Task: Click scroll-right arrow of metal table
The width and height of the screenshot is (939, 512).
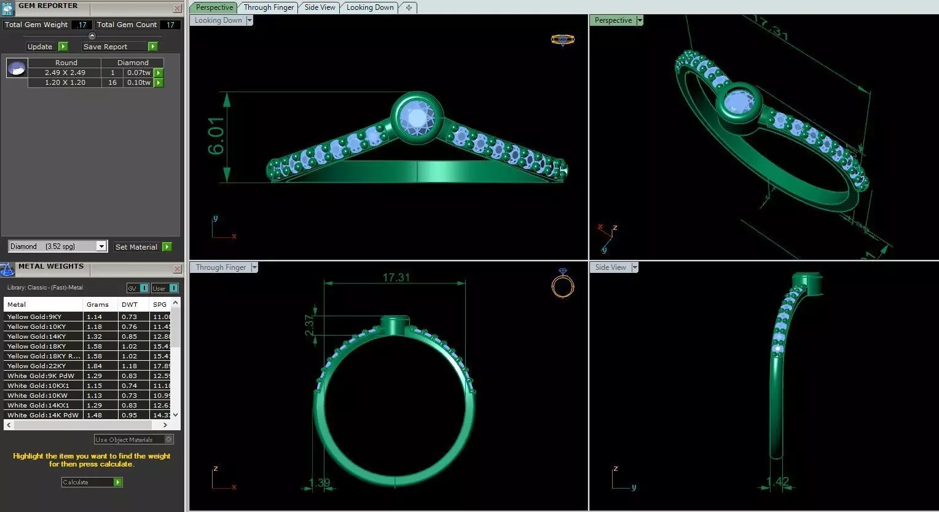Action: coord(165,425)
